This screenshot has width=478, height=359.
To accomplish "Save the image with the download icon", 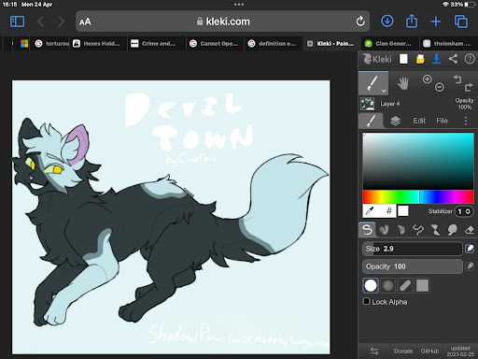I will coord(437,59).
